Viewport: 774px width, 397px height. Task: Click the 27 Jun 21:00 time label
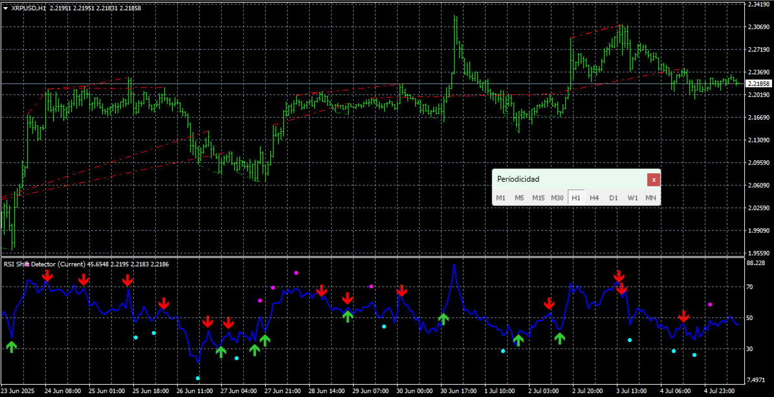click(x=283, y=391)
